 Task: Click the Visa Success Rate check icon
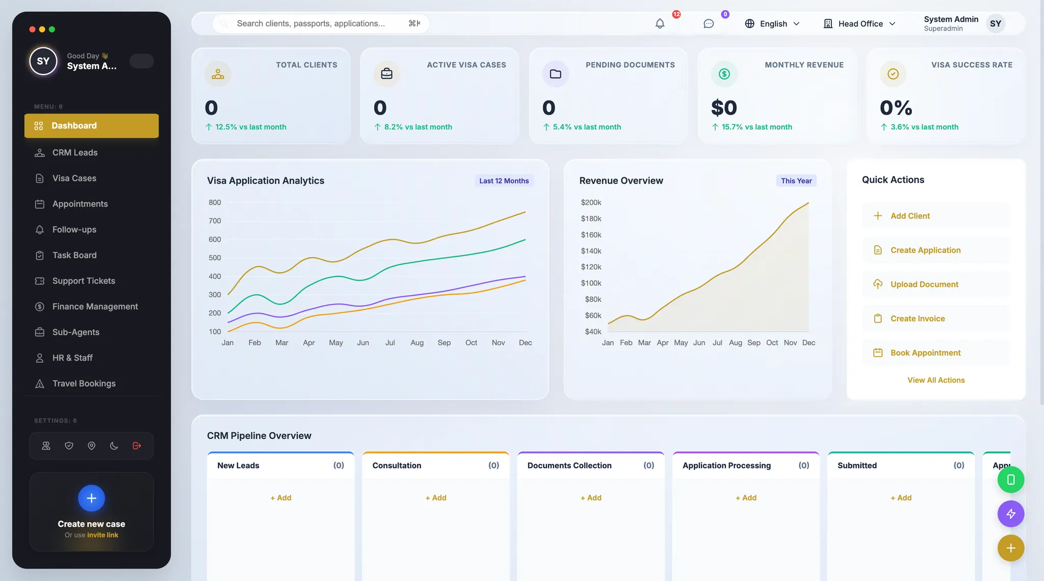893,74
